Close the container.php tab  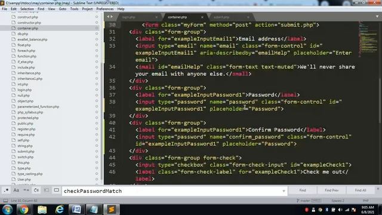[202, 17]
